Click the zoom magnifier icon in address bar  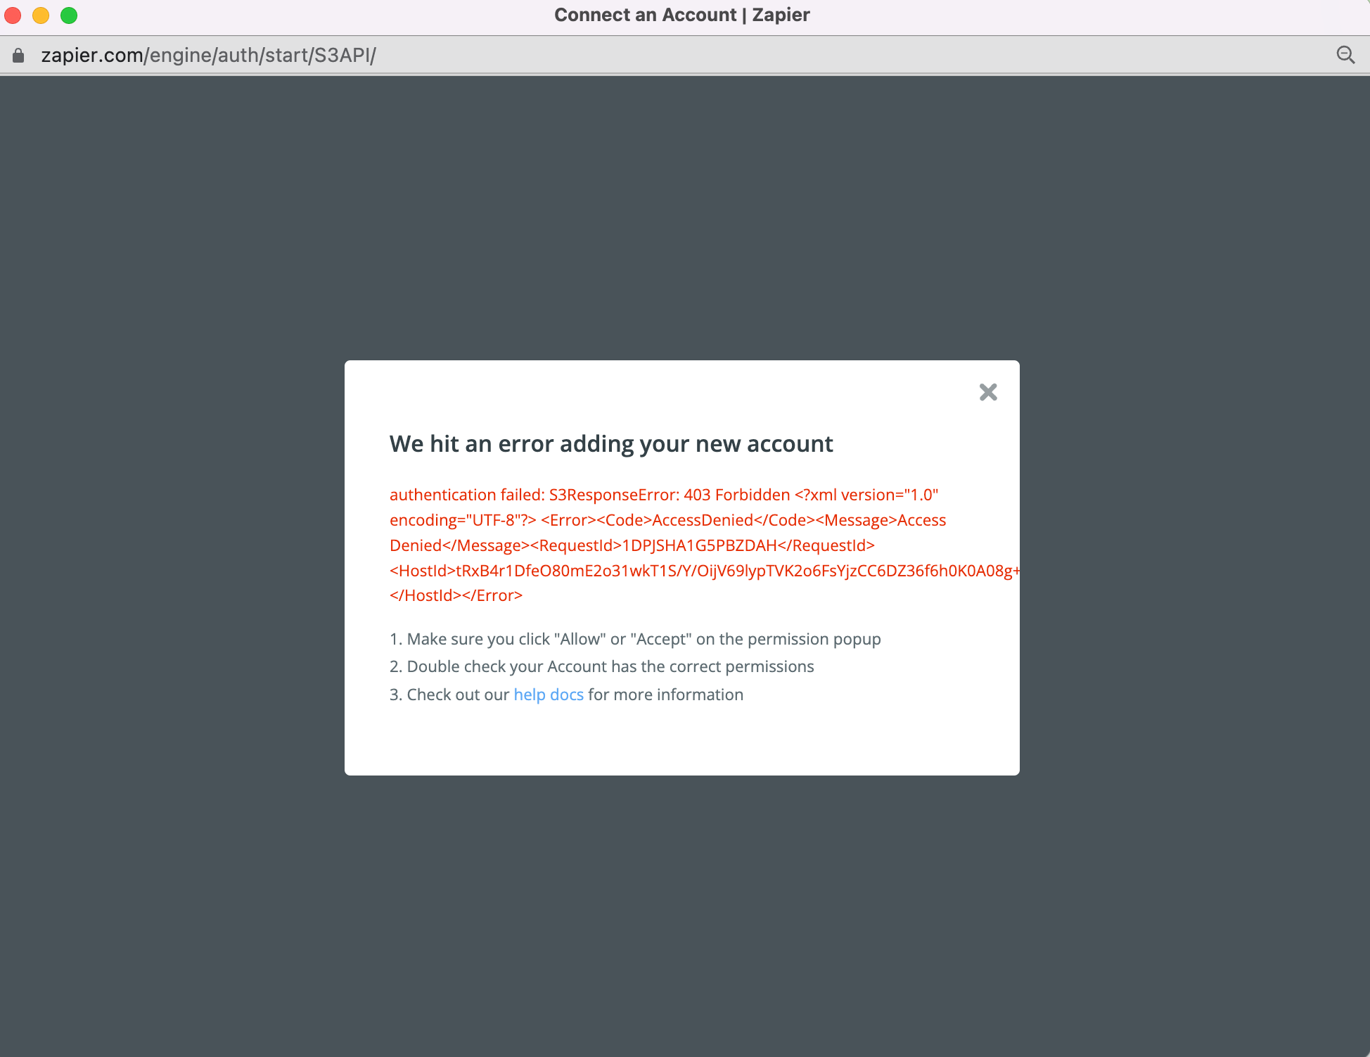click(1345, 55)
